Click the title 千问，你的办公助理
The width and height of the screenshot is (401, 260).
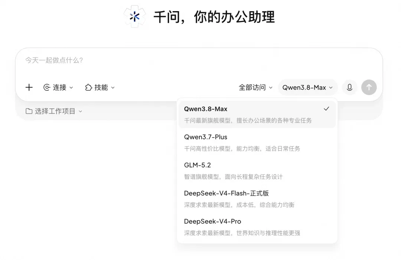(x=214, y=17)
